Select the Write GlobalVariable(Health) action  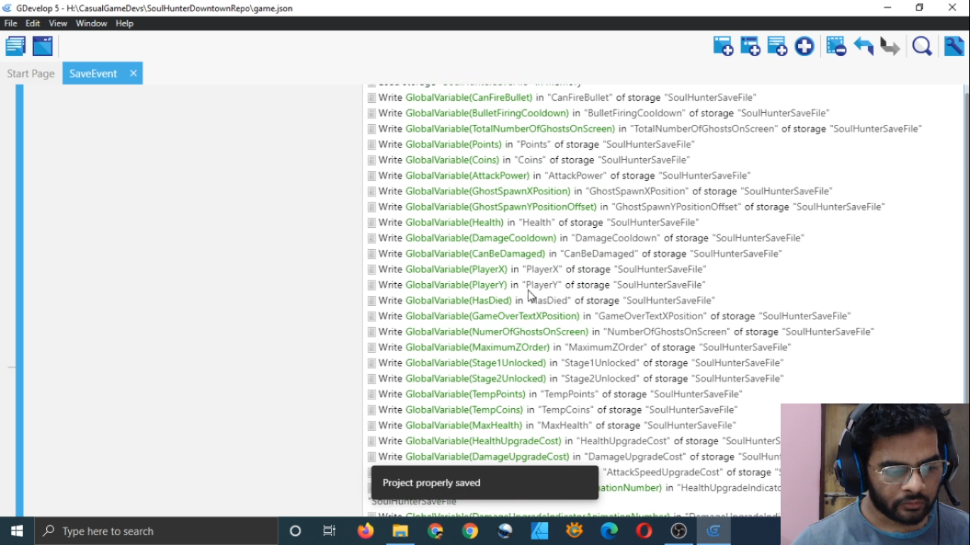pos(533,222)
